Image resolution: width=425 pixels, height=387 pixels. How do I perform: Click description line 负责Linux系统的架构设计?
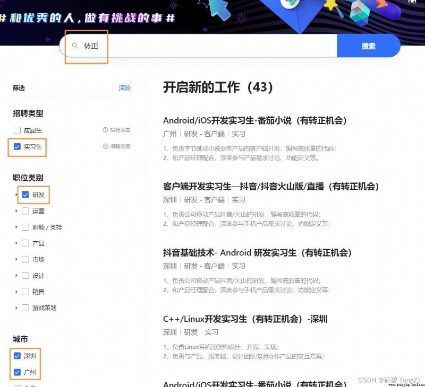pyautogui.click(x=221, y=347)
